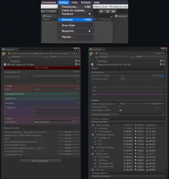Click the Position x value field
The height and width of the screenshot is (179, 169).
56,111
